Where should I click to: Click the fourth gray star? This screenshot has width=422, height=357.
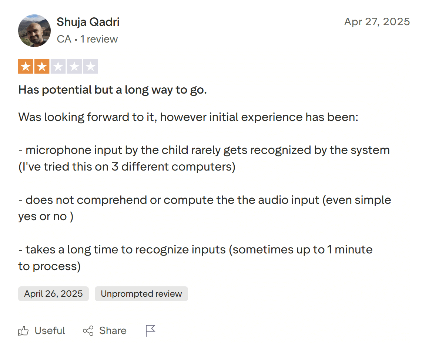(x=74, y=66)
